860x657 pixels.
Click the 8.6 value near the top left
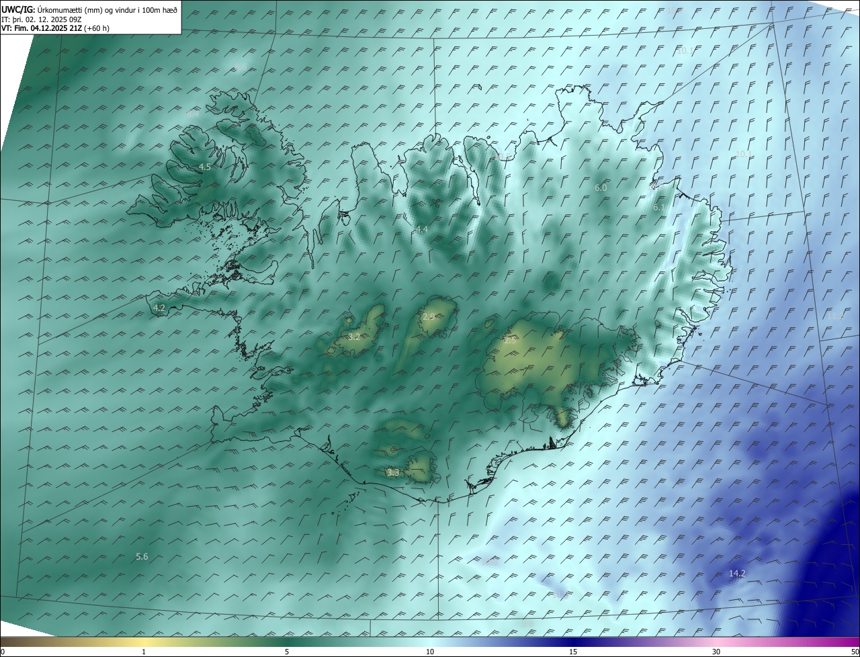point(240,68)
